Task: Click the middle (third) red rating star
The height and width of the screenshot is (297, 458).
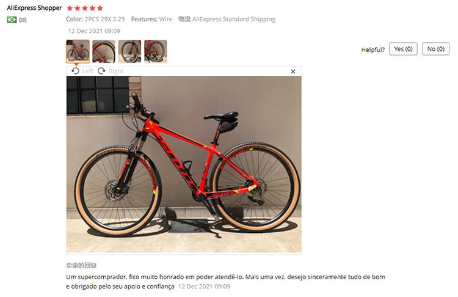Action: click(85, 8)
